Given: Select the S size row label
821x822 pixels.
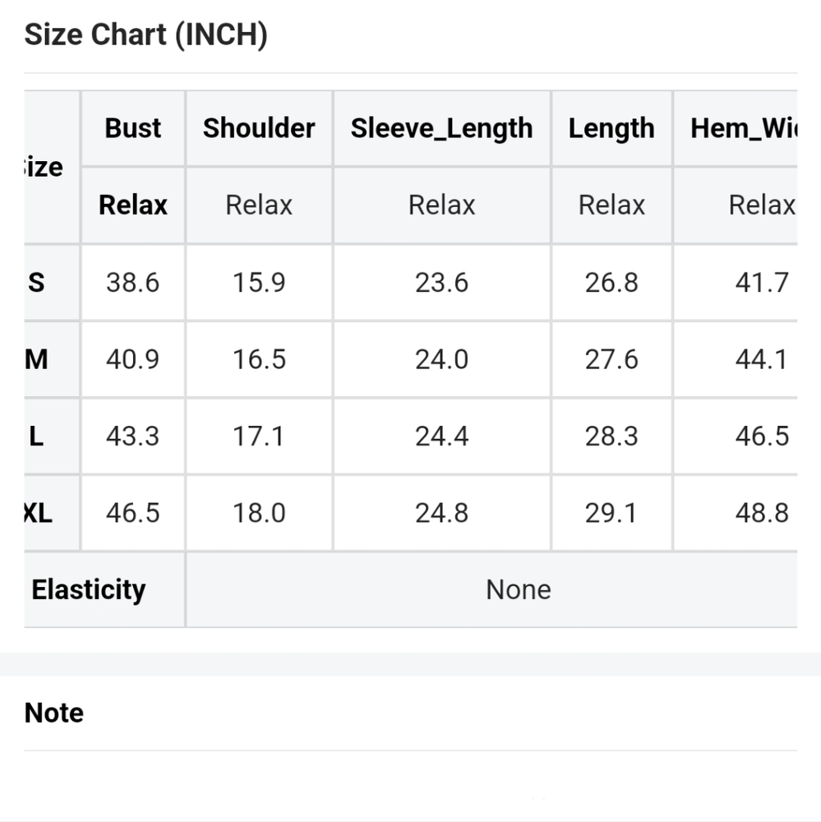Looking at the screenshot, I should [37, 283].
